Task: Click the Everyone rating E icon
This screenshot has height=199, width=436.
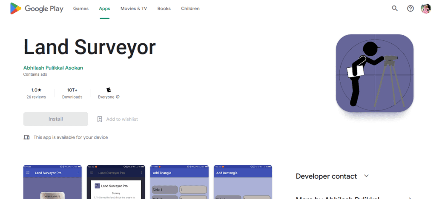Action: point(109,90)
